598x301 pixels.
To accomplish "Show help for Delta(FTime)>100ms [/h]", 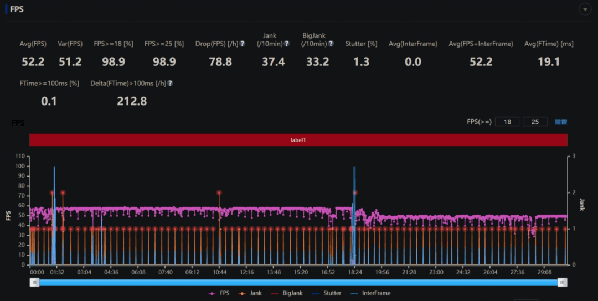I will [x=170, y=84].
